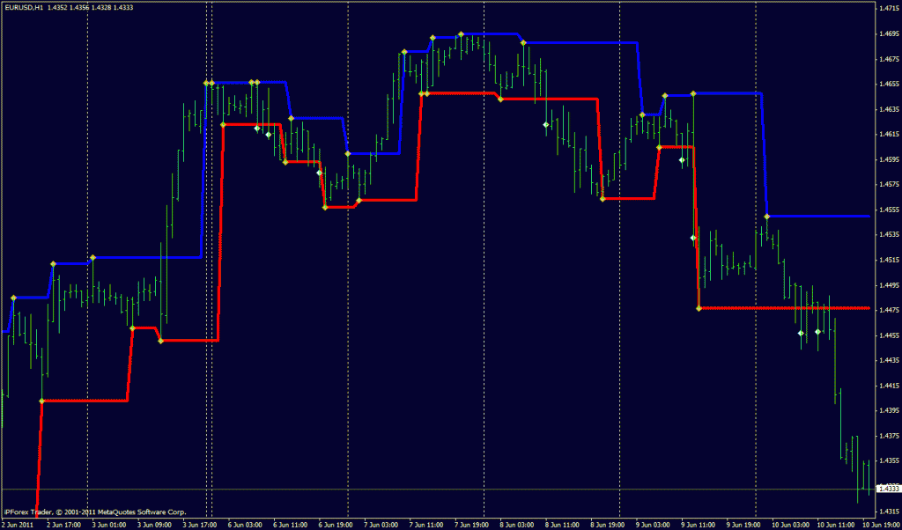
Task: Select the last green price bar at far right
Action: click(x=867, y=480)
